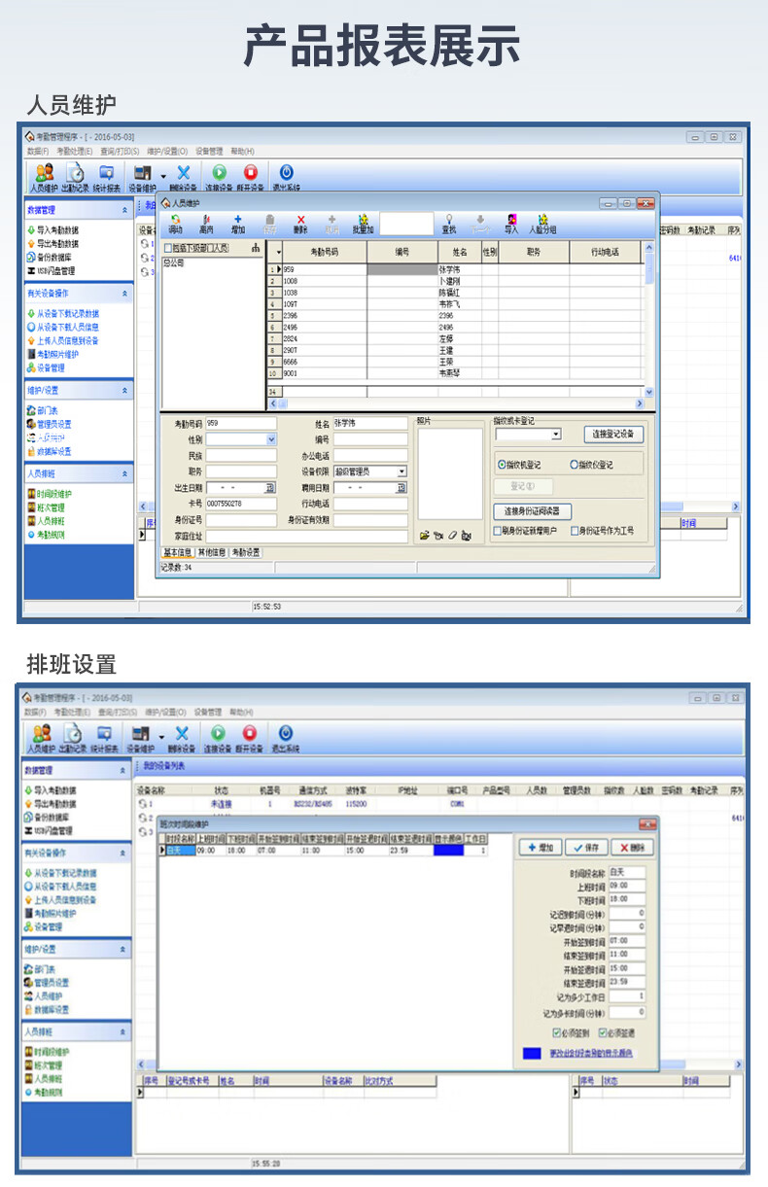Select the 指纹仪登记 radio button
Screen dimensions: 768x1187
tap(574, 465)
